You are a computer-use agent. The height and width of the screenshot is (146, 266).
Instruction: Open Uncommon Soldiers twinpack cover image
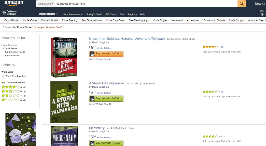64,57
